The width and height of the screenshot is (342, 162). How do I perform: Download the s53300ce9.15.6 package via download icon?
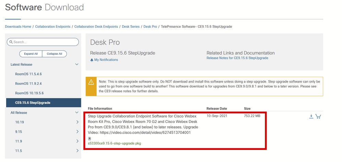click(311, 116)
